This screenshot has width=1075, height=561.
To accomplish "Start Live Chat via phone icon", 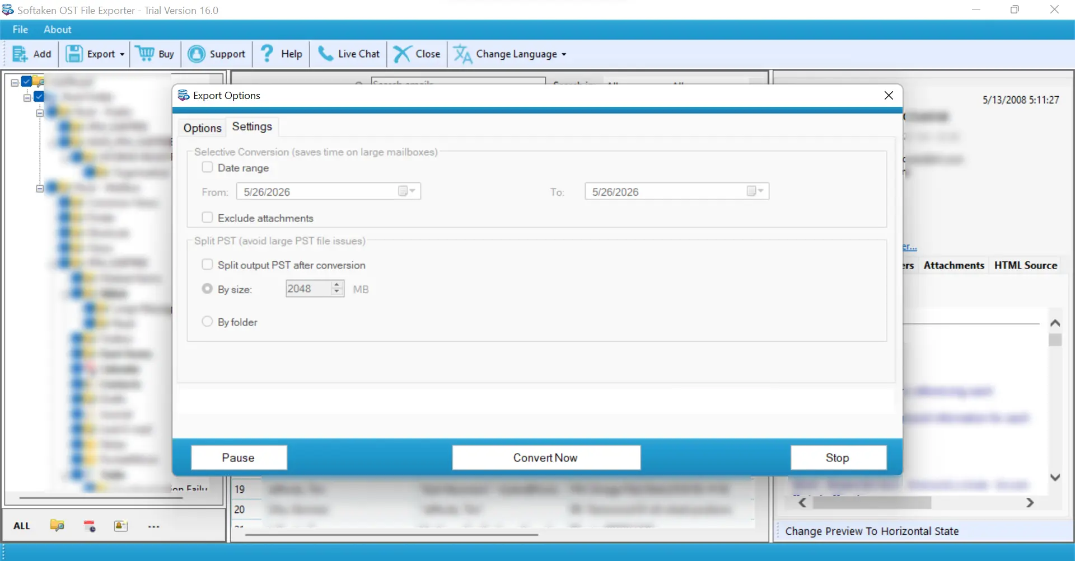I will 325,54.
